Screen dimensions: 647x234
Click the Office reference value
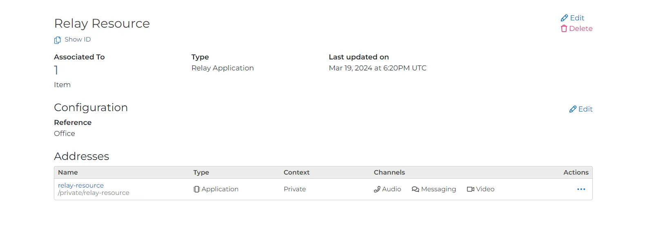(64, 133)
